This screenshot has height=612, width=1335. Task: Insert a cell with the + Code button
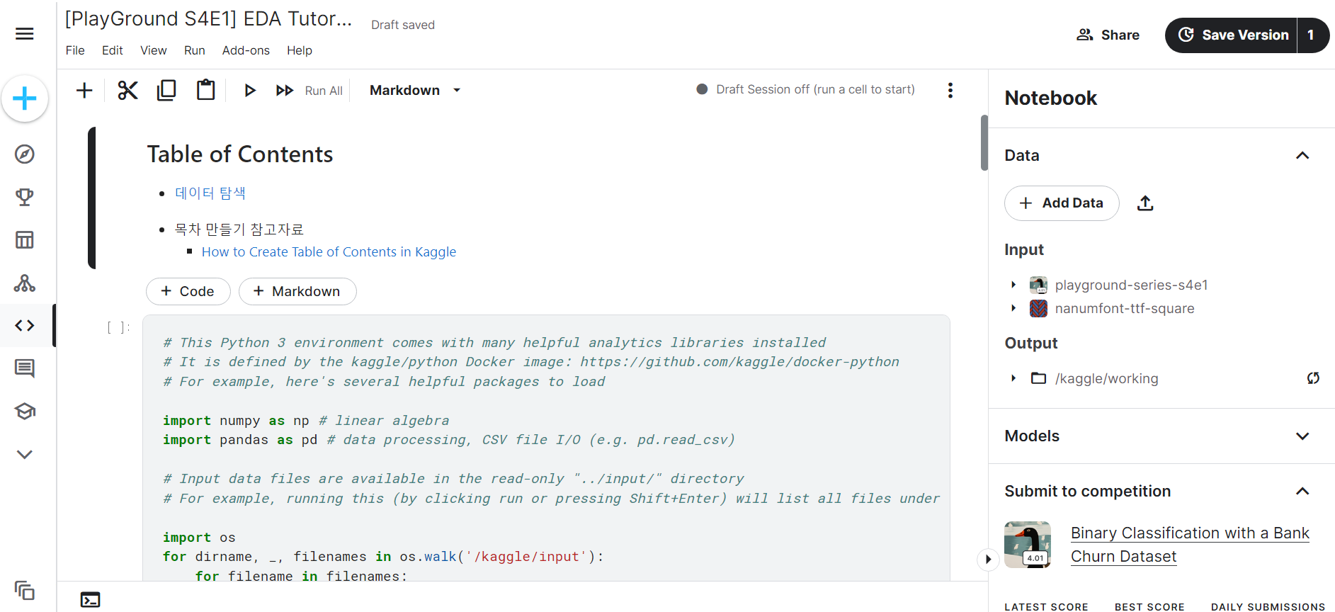point(188,291)
